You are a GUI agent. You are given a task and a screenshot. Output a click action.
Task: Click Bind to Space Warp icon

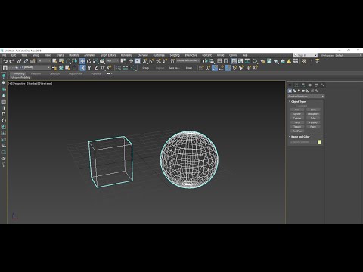coord(33,61)
